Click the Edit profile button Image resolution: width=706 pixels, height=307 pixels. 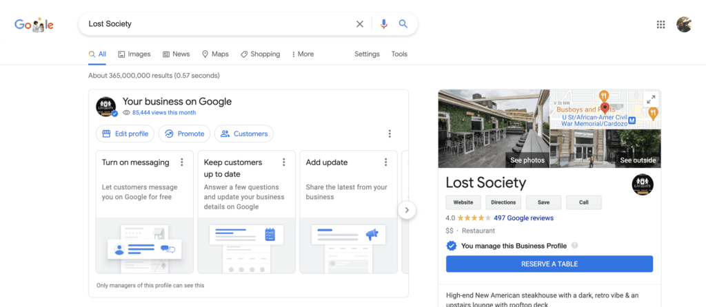pos(125,134)
